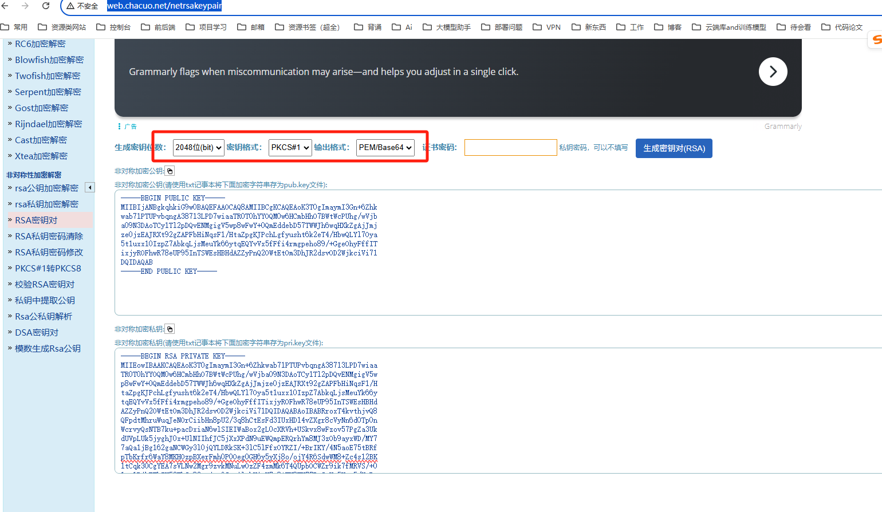Go back with the browser back arrow
The height and width of the screenshot is (512, 882).
5,6
